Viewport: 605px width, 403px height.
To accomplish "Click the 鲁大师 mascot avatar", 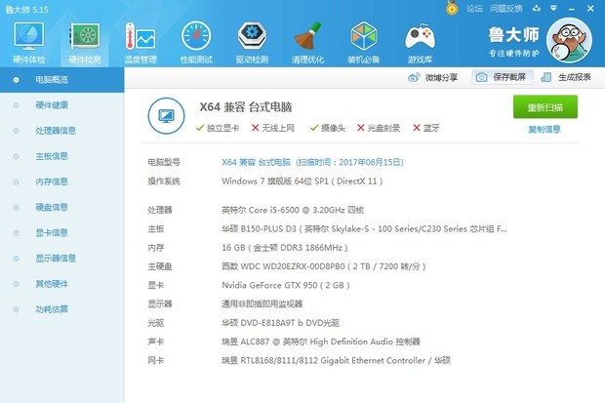I will coord(569,40).
